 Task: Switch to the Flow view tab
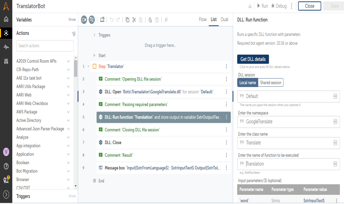click(x=203, y=19)
